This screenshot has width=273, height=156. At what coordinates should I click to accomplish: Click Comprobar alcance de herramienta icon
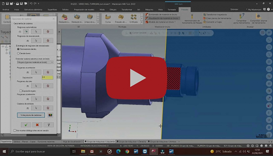pos(258,18)
